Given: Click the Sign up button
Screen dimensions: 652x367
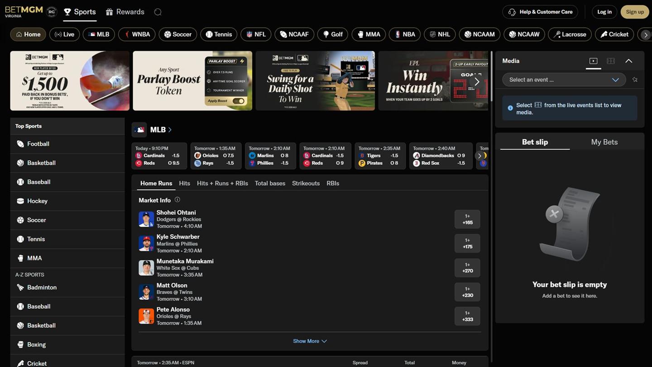Looking at the screenshot, I should [x=635, y=12].
